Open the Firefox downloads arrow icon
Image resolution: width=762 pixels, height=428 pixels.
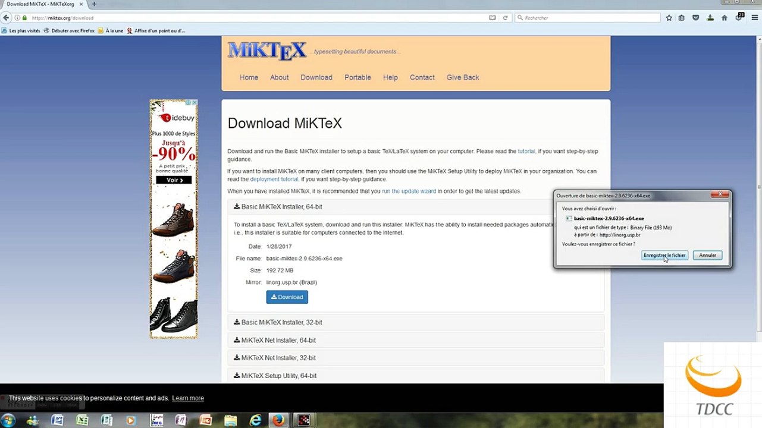(710, 18)
